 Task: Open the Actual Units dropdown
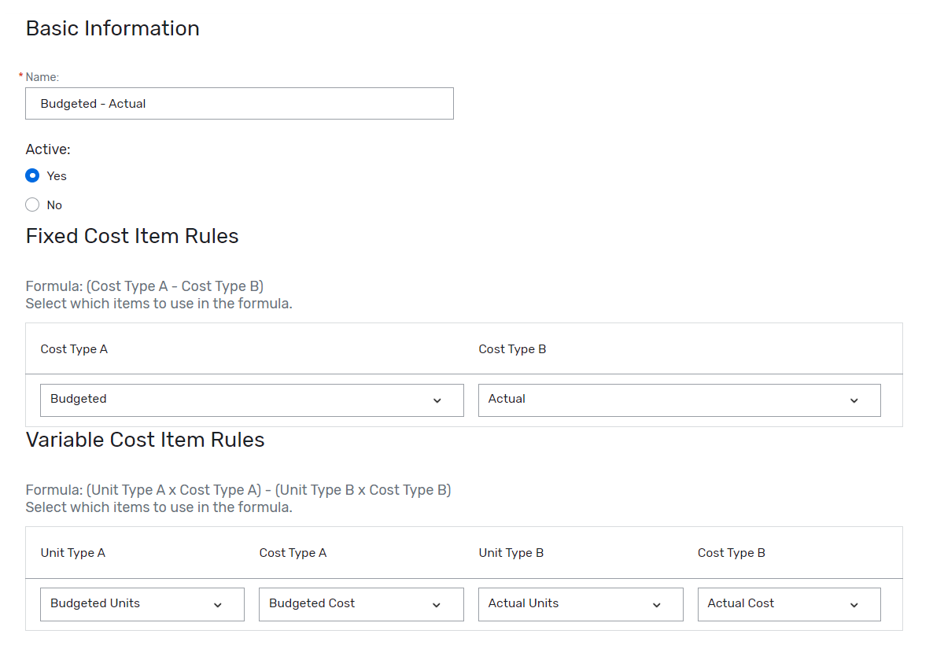tap(580, 603)
